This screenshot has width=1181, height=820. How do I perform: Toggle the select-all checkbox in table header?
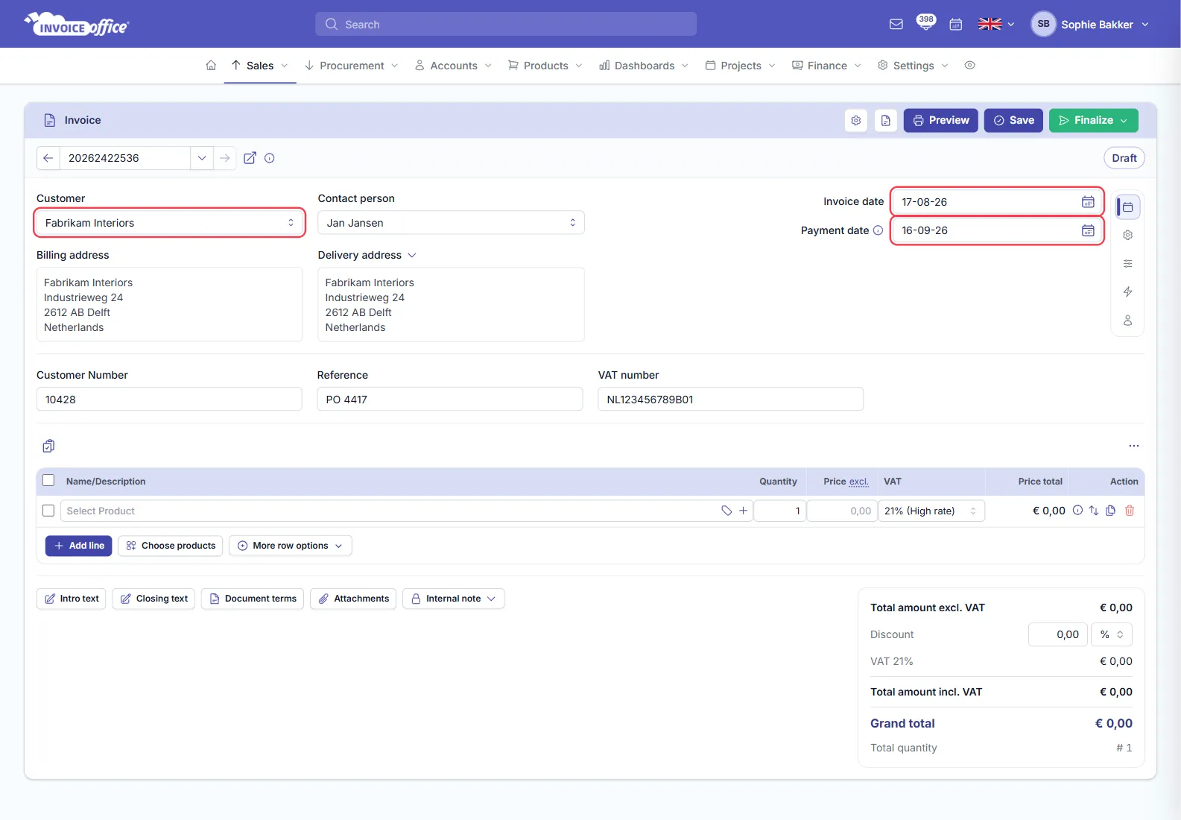point(48,481)
